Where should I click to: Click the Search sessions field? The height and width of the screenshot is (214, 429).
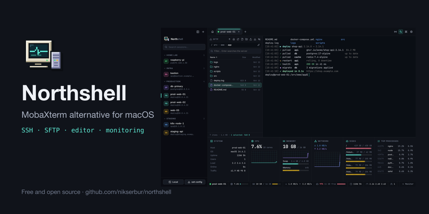[184, 47]
